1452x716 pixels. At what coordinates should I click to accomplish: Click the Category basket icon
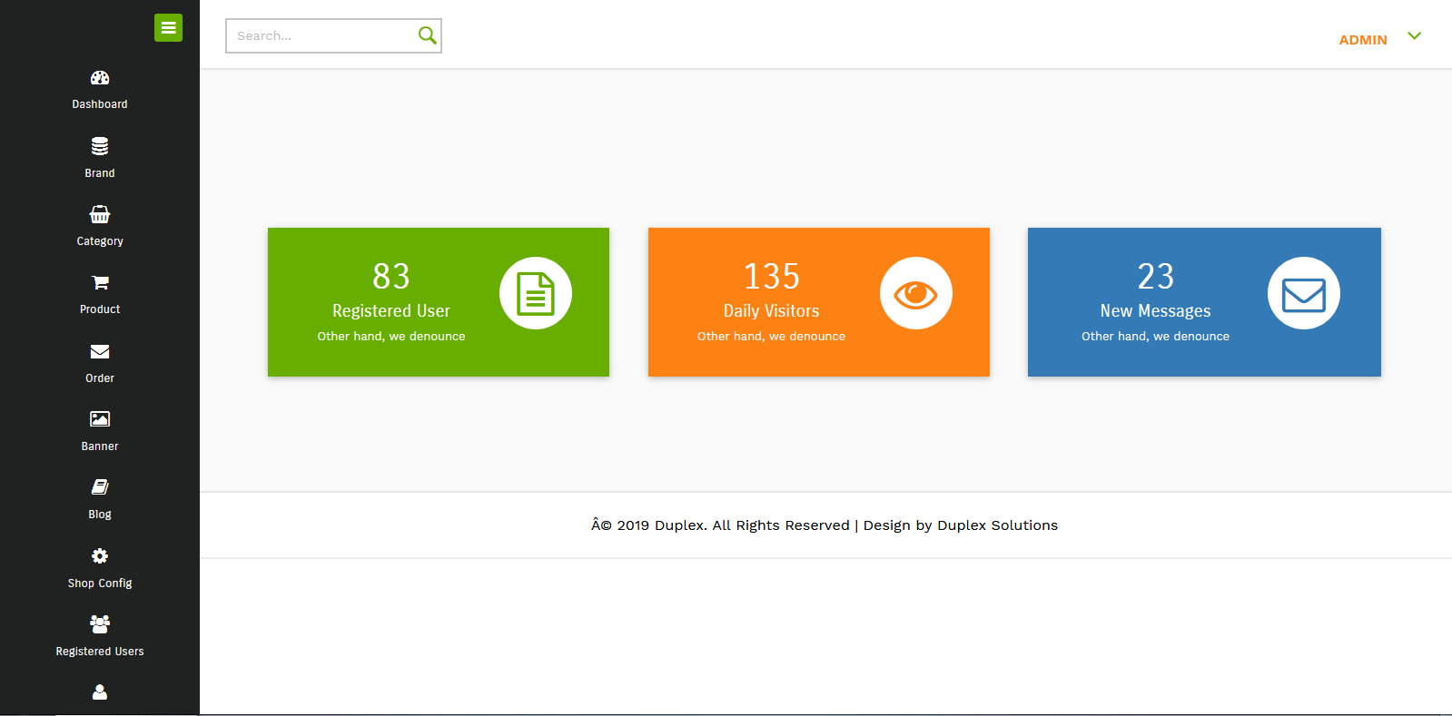(x=100, y=214)
